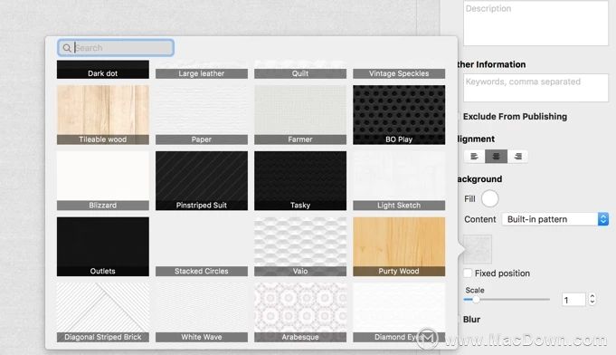Select the Arabesque pattern

(x=300, y=312)
